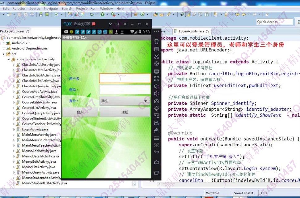Click the Writable status bar entry
This screenshot has width=300, height=198.
pos(213,193)
